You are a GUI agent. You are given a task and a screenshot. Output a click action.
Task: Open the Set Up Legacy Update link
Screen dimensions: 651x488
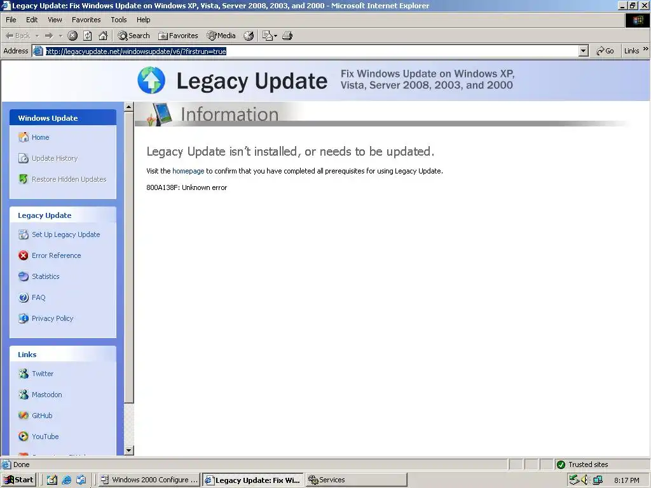65,234
